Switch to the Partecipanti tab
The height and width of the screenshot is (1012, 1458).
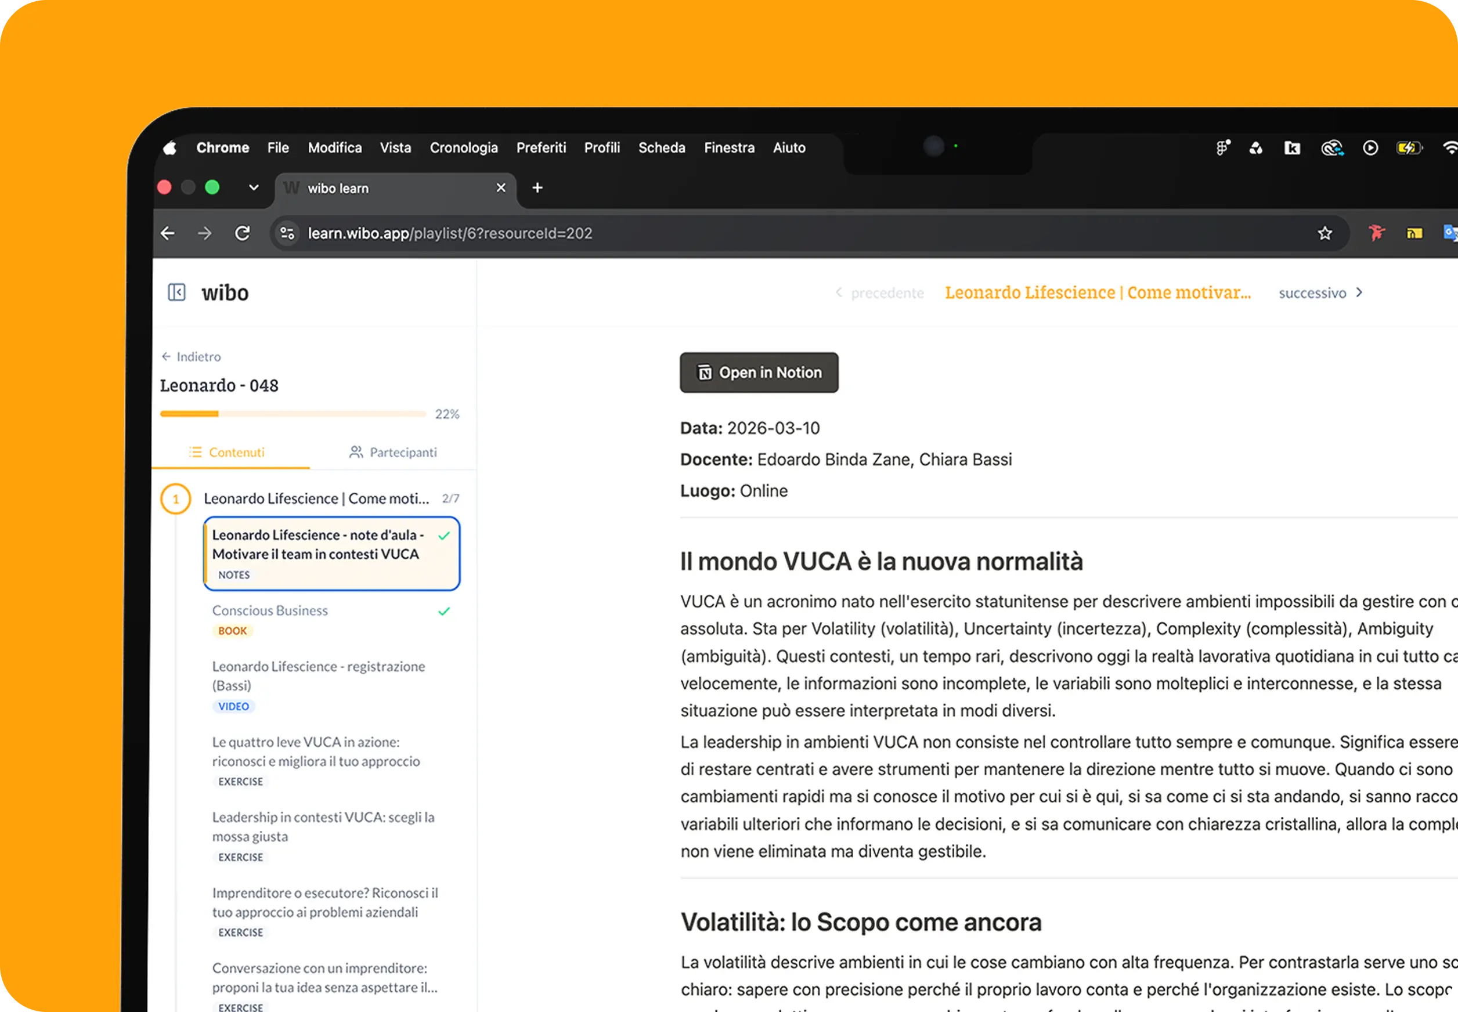(x=392, y=452)
